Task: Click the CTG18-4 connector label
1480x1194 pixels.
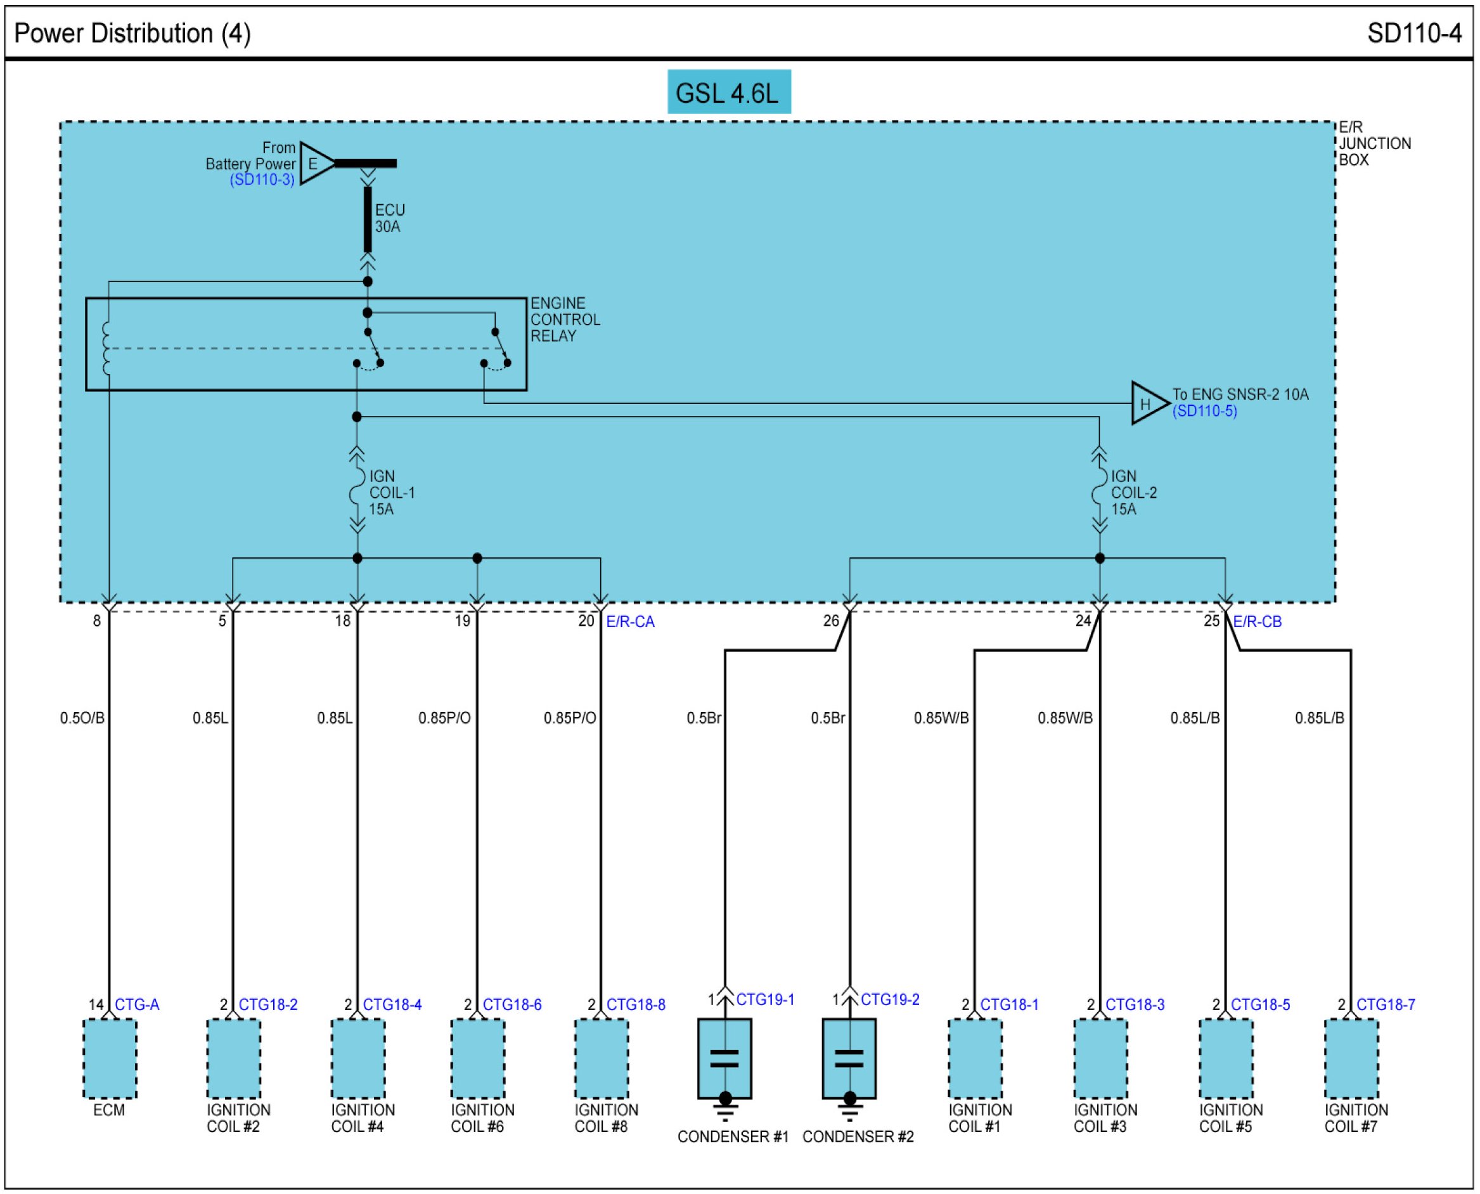Action: 392,1005
